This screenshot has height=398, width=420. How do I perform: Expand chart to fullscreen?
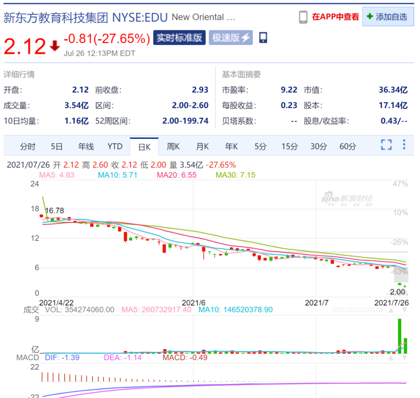pos(386,145)
